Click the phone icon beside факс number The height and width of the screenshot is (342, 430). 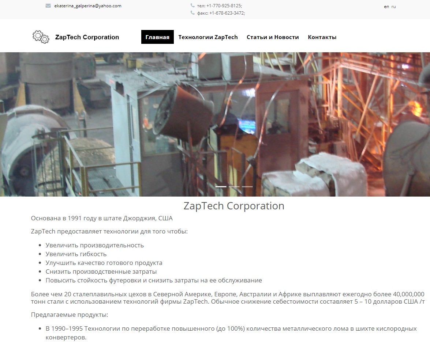(192, 13)
